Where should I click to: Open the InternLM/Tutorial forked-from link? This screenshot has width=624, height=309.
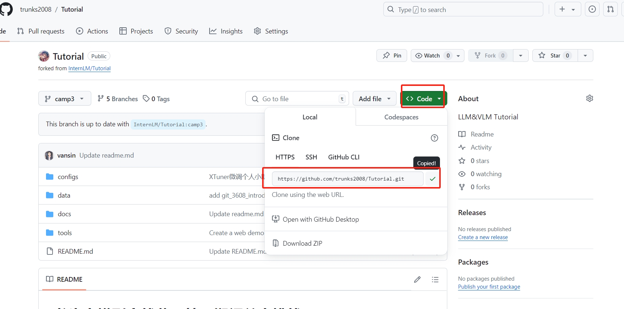point(89,68)
